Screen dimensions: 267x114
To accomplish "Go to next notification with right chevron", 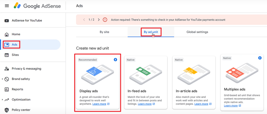I will [x=99, y=20].
